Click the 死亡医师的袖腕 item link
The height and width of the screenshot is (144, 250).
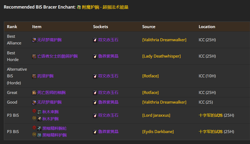pos(51,93)
